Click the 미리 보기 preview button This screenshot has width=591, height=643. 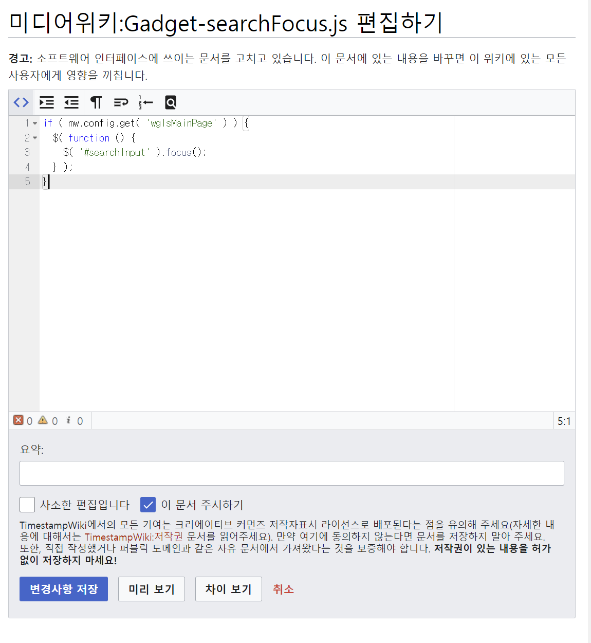[x=152, y=589]
